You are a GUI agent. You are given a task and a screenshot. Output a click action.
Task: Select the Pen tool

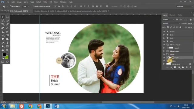click(3, 43)
